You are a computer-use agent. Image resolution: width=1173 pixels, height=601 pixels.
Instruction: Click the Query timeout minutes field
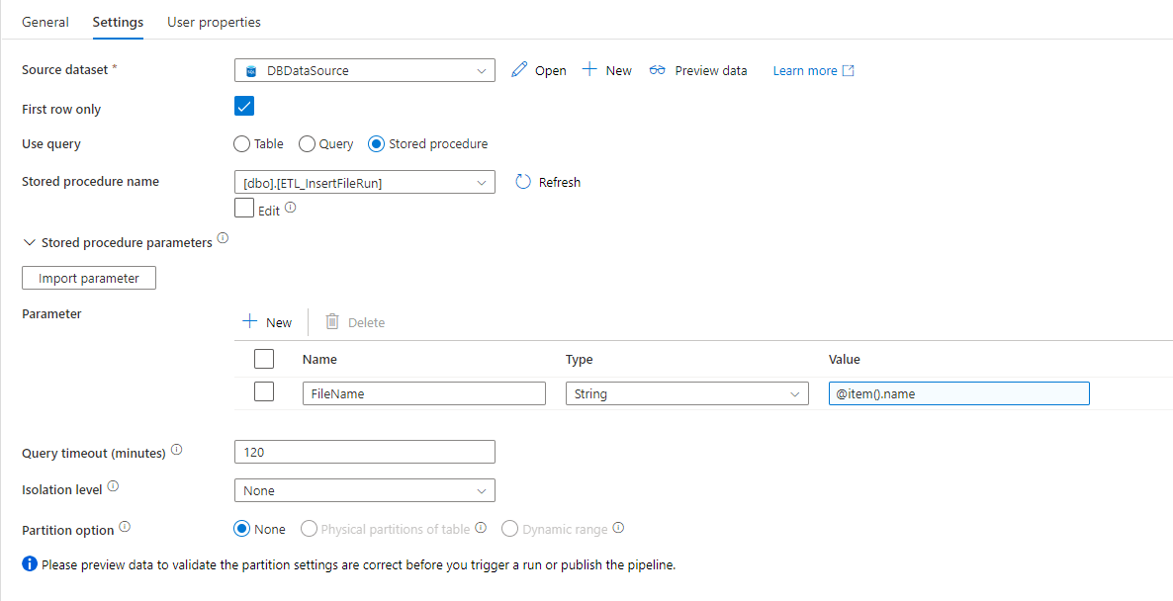(365, 452)
